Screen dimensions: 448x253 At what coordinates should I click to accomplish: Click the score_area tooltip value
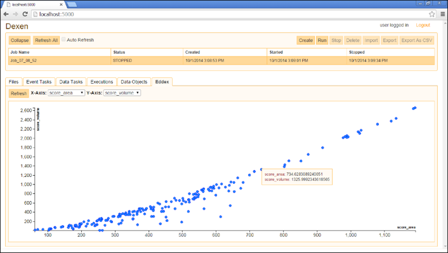pos(305,174)
